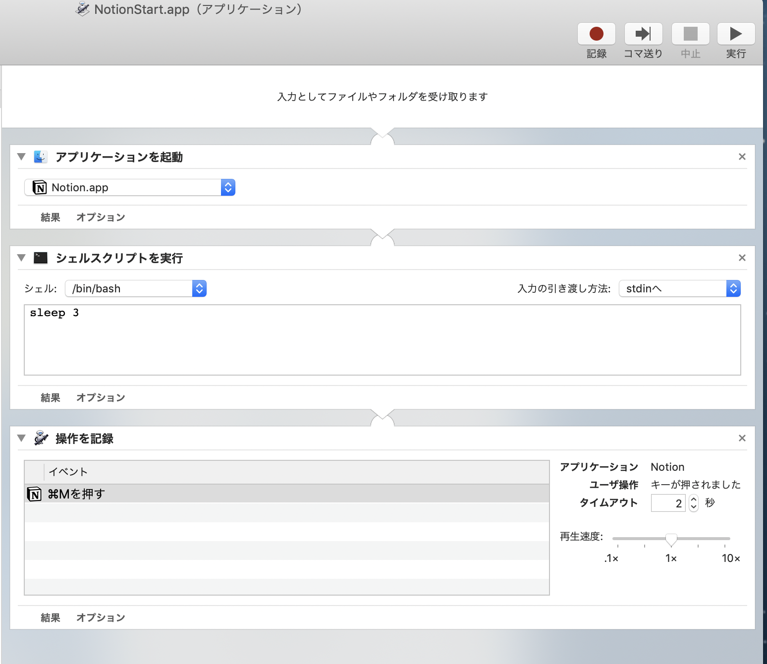
Task: Click the NotionStart.app window title
Action: coord(198,9)
